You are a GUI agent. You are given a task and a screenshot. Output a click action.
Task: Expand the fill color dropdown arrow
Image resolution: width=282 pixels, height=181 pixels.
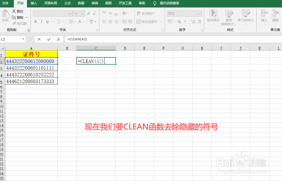point(75,22)
